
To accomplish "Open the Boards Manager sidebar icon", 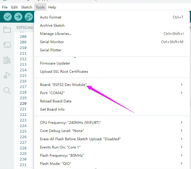I will coord(7,45).
